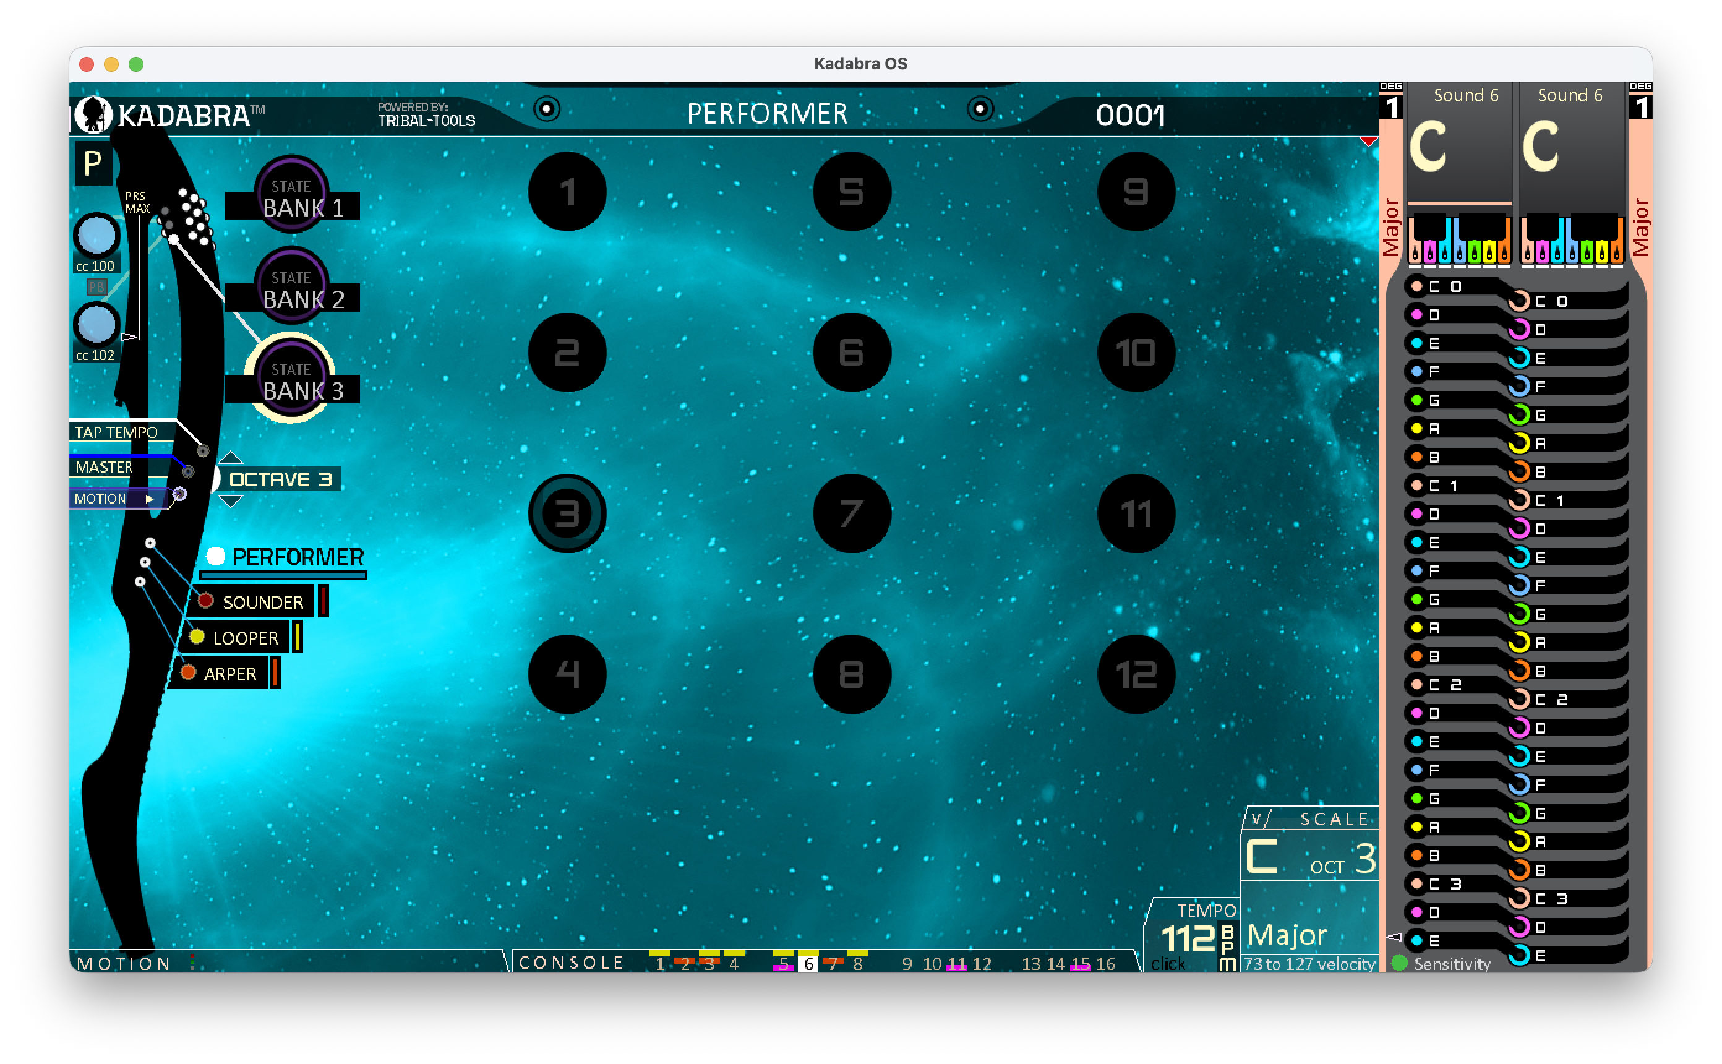The height and width of the screenshot is (1064, 1722).
Task: Toggle the click metronome label
Action: tap(1168, 964)
